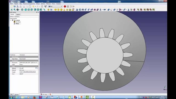Open the undo history dropdown arrow
The width and height of the screenshot is (176, 99).
click(x=35, y=7)
